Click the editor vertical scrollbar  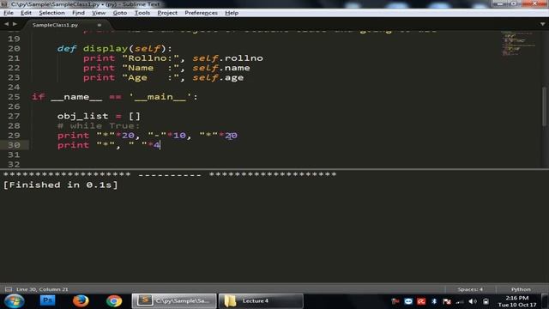(545, 106)
